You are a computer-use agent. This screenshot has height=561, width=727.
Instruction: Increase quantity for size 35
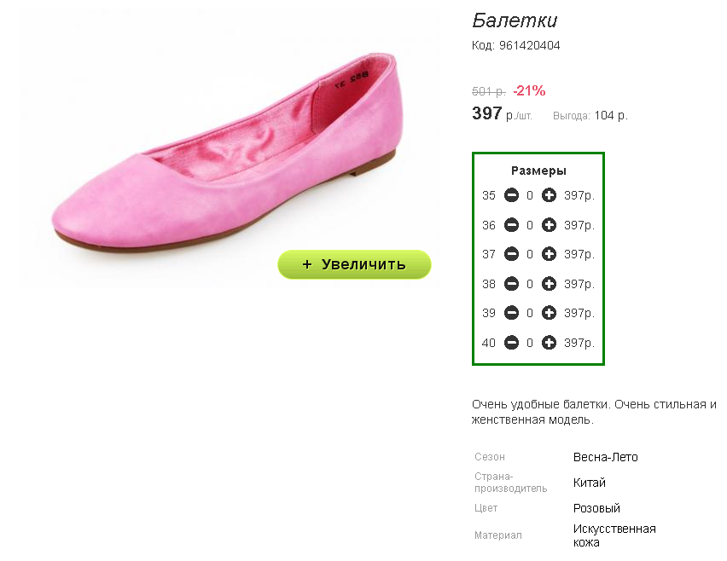(x=549, y=195)
